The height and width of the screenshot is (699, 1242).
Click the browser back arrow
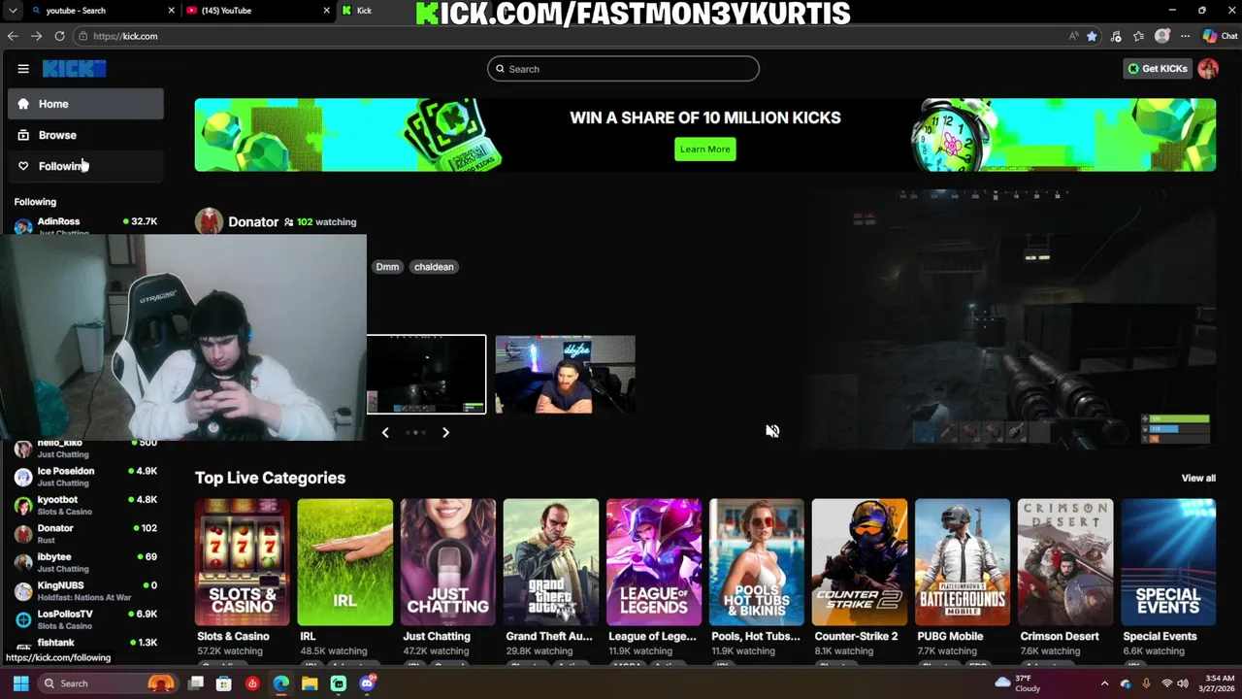pos(13,36)
